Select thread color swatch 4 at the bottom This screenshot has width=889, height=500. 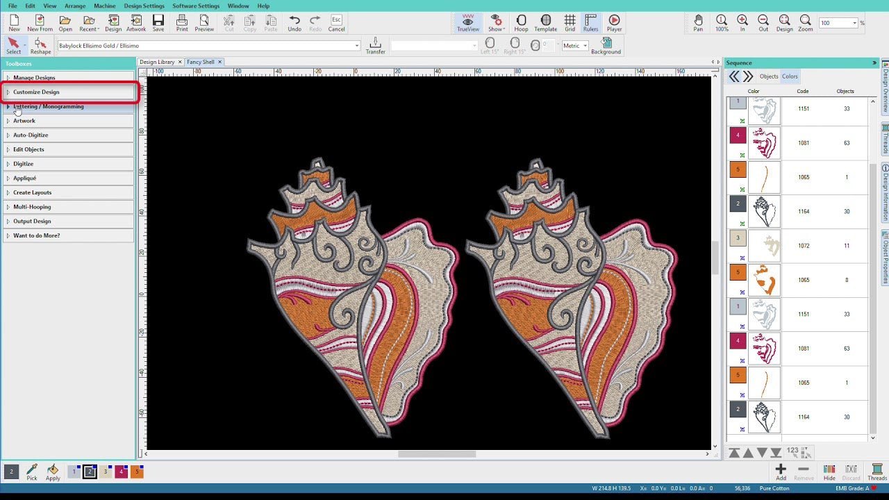pos(122,471)
